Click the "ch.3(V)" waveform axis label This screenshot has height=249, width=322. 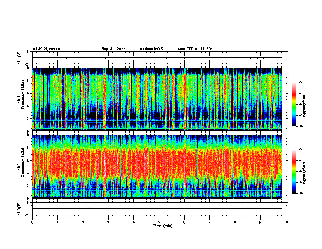pyautogui.click(x=20, y=209)
